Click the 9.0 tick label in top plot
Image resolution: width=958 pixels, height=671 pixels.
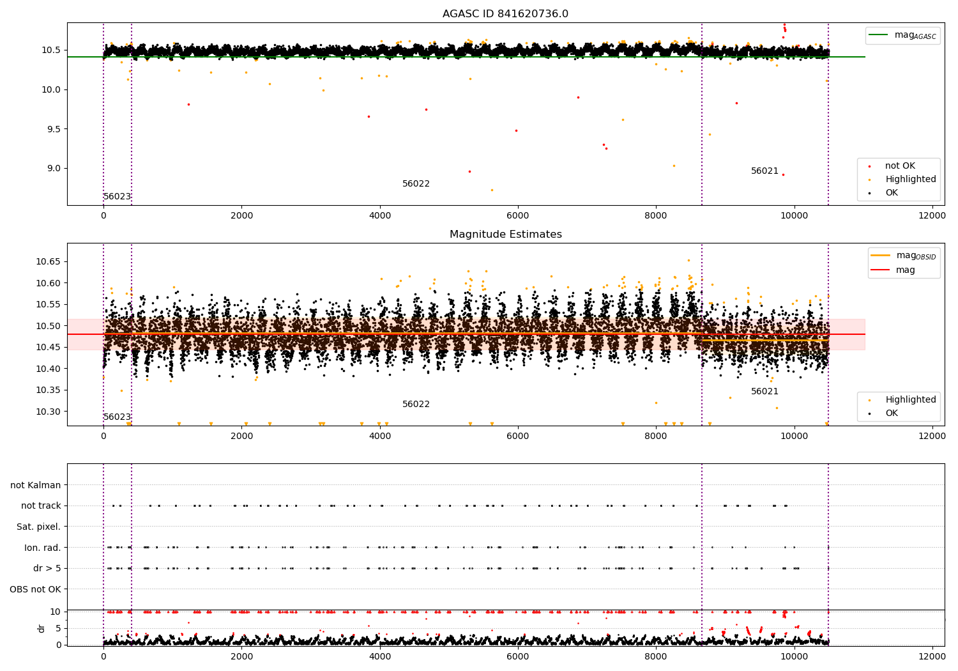pos(54,169)
